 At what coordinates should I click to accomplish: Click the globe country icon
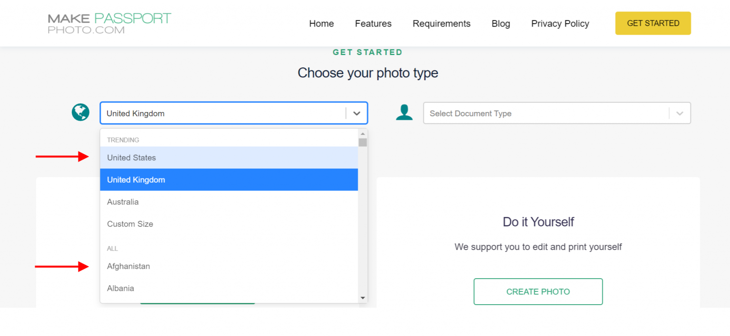point(81,112)
